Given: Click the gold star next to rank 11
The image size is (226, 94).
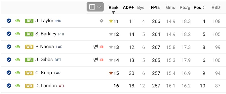Looking at the screenshot, I should tap(111, 21).
